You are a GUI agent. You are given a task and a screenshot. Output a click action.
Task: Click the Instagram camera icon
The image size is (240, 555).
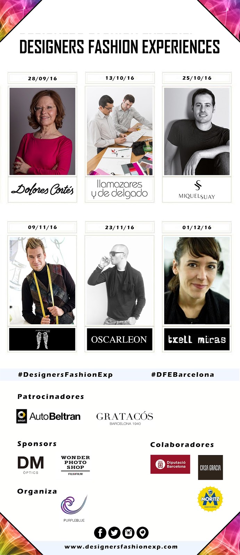click(129, 532)
